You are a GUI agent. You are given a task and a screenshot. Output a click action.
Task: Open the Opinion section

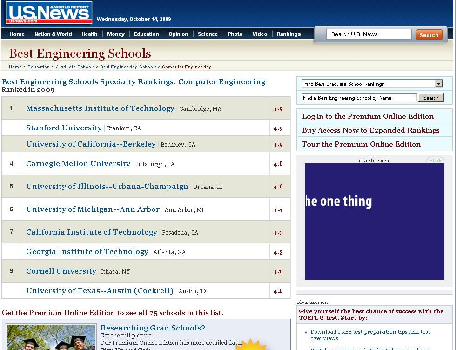pyautogui.click(x=178, y=34)
